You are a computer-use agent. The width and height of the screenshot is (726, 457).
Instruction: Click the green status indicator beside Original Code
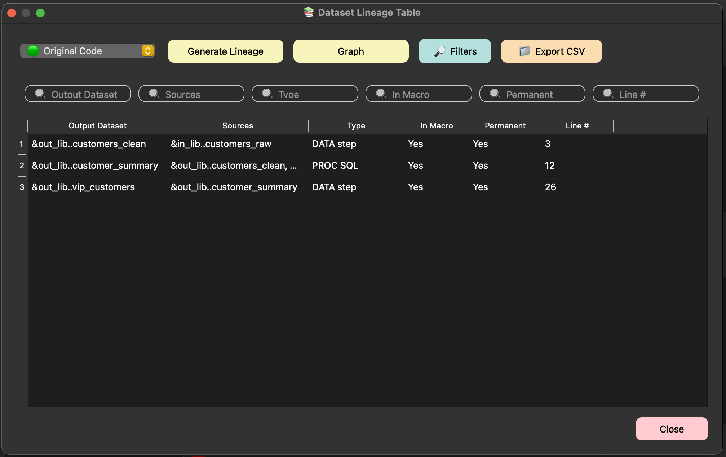tap(34, 51)
